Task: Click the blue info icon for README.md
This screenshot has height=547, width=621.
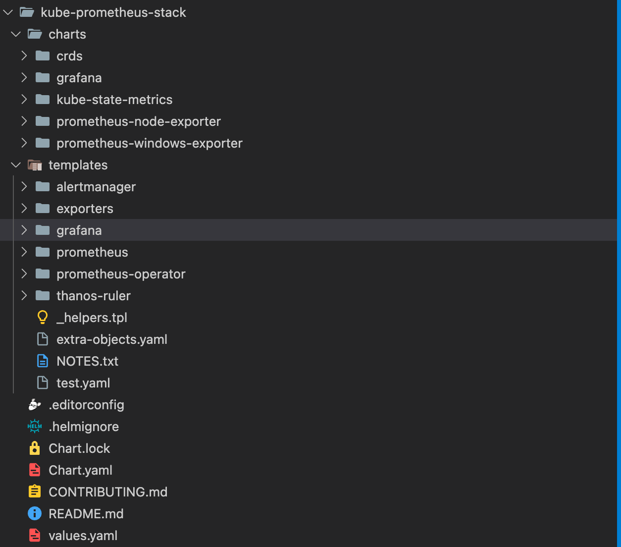Action: [35, 514]
